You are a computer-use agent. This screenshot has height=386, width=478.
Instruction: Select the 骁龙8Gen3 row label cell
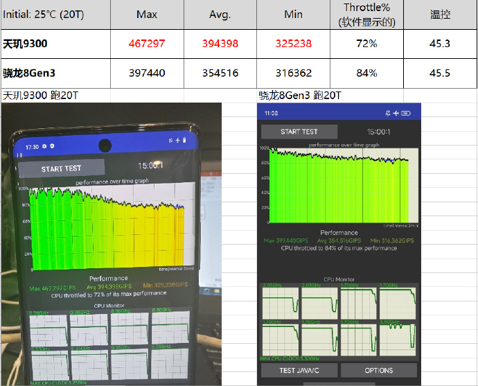tap(55, 73)
